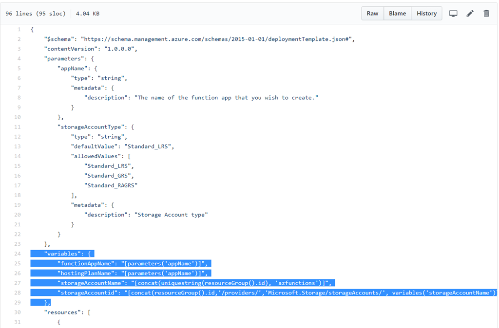Click the trash delete file icon
The image size is (499, 328).
coord(486,14)
